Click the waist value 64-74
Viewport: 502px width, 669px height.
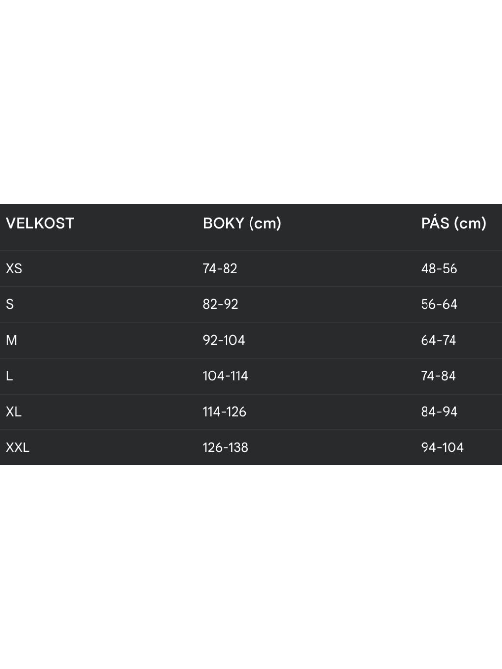pyautogui.click(x=438, y=340)
